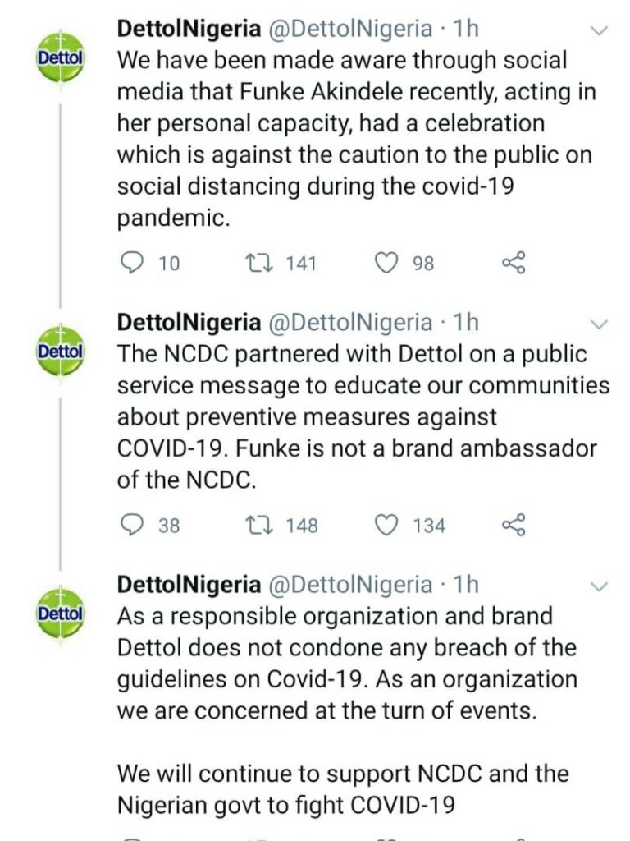Open Dettol avatar on first tweet
Viewport: 630px width, 841px height.
click(x=60, y=57)
